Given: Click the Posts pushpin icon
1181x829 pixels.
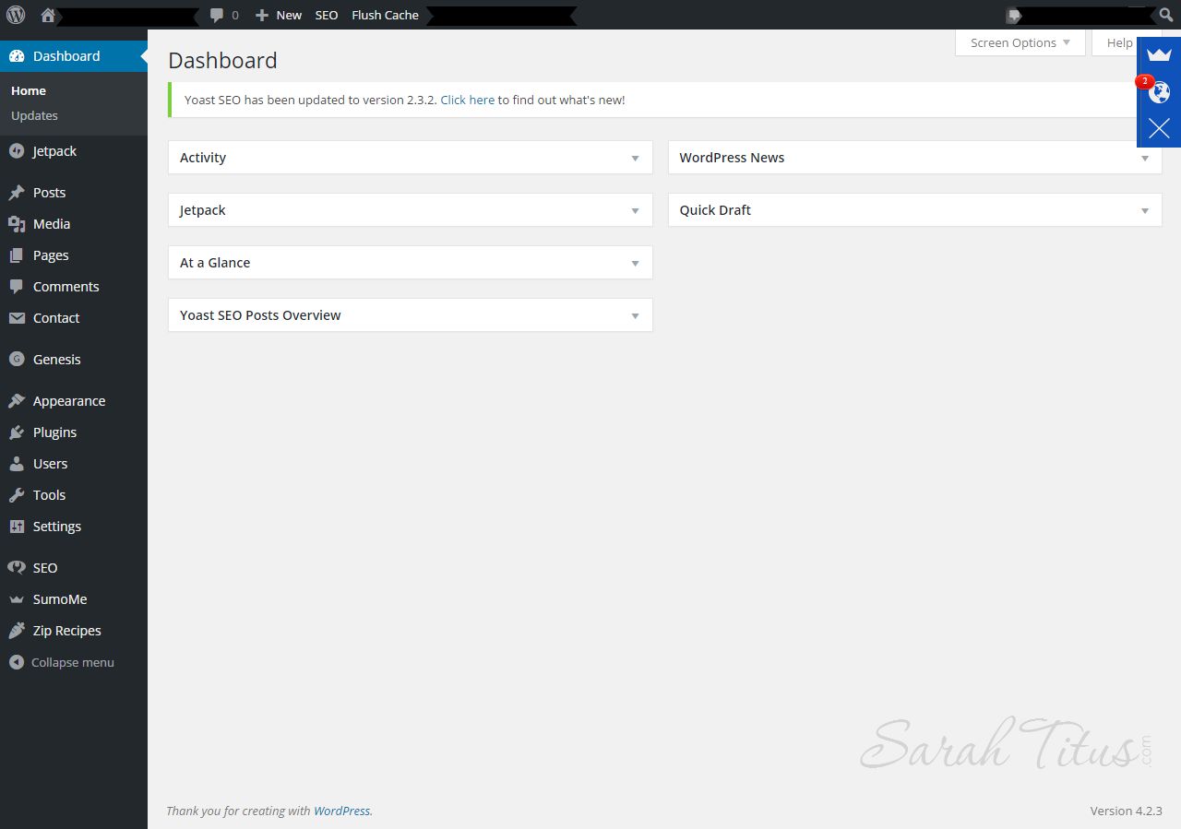Looking at the screenshot, I should click(17, 193).
